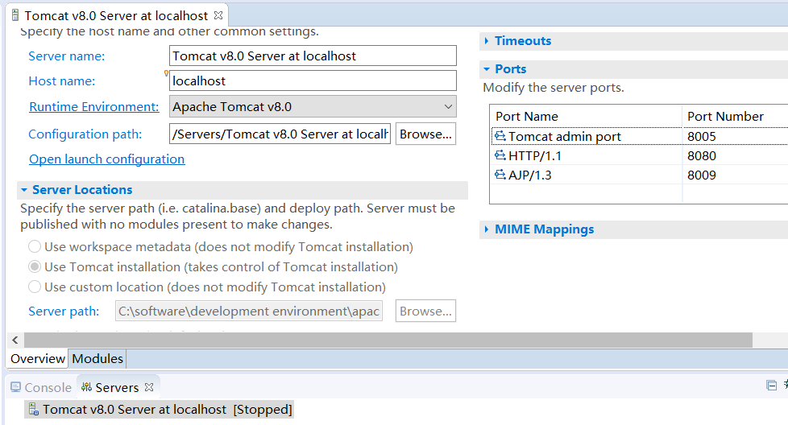Screen dimensions: 788x425
Task: Close the Tomcat v8.0 Server editor tab
Action: [x=218, y=16]
